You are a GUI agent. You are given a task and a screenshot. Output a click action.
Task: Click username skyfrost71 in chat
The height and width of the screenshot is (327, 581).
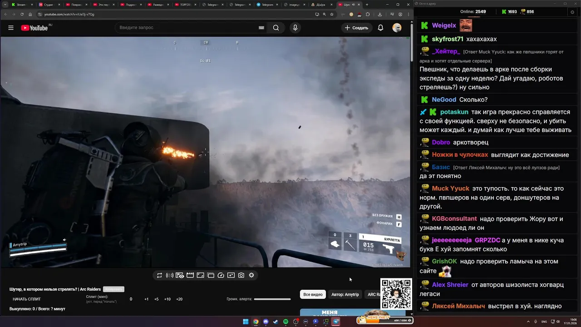pyautogui.click(x=448, y=39)
